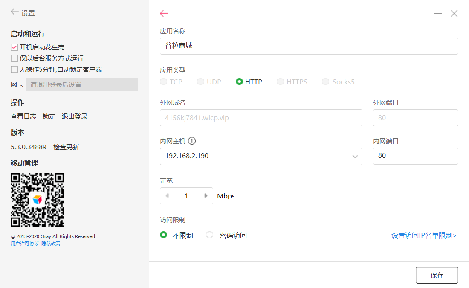This screenshot has width=469, height=288.
Task: Open 用户许可协议 link
Action: [25, 244]
